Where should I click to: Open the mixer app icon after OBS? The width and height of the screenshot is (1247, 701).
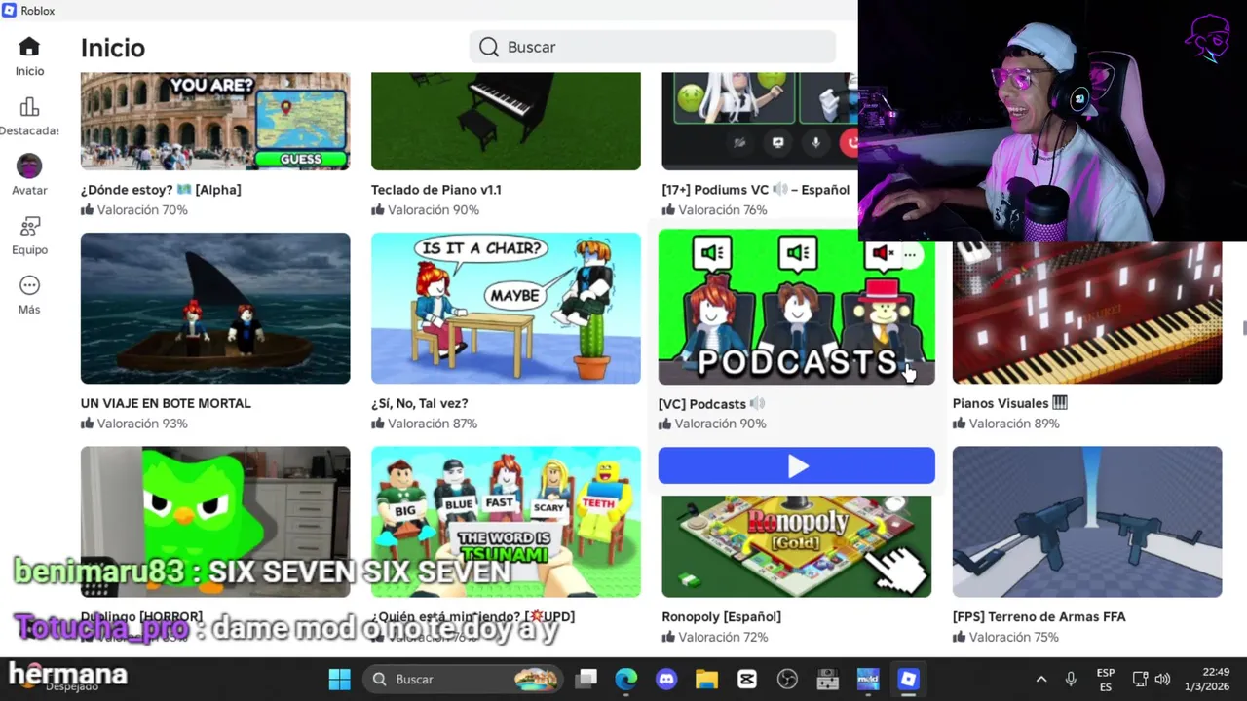click(828, 679)
